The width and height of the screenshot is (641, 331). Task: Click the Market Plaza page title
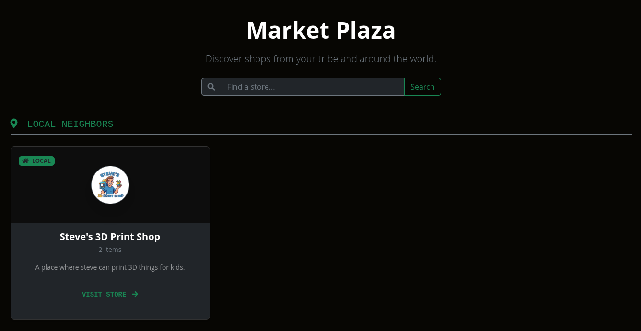(320, 30)
